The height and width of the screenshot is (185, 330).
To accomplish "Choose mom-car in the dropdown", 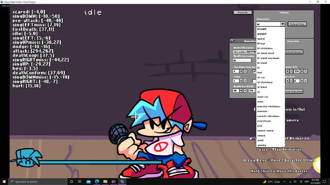I will [x=271, y=97].
